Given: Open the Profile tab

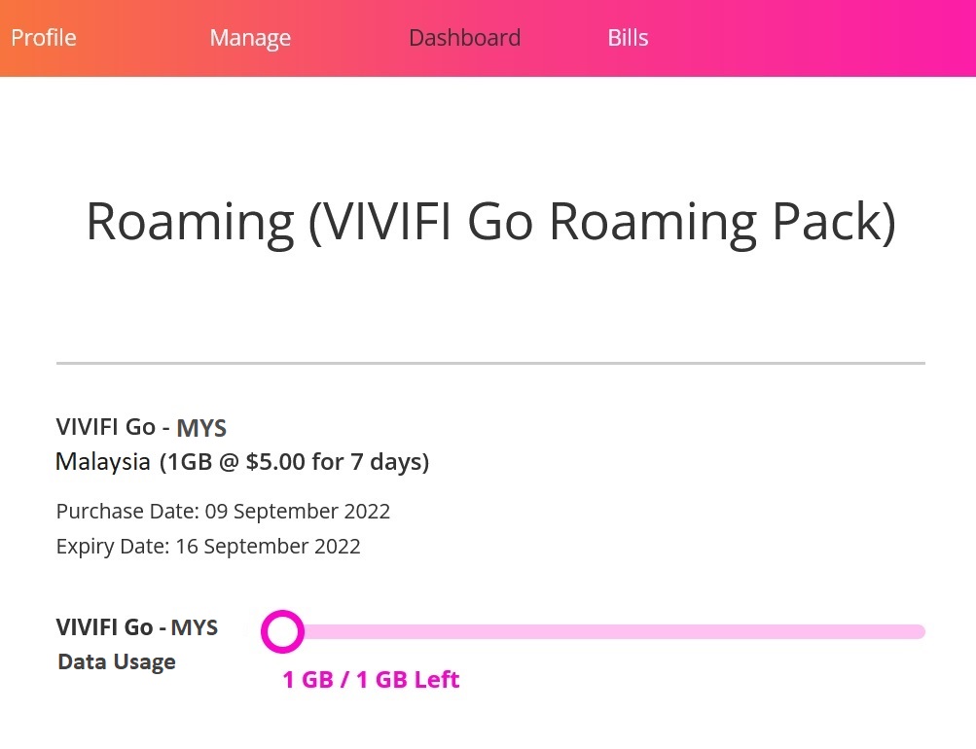Looking at the screenshot, I should click(x=44, y=38).
